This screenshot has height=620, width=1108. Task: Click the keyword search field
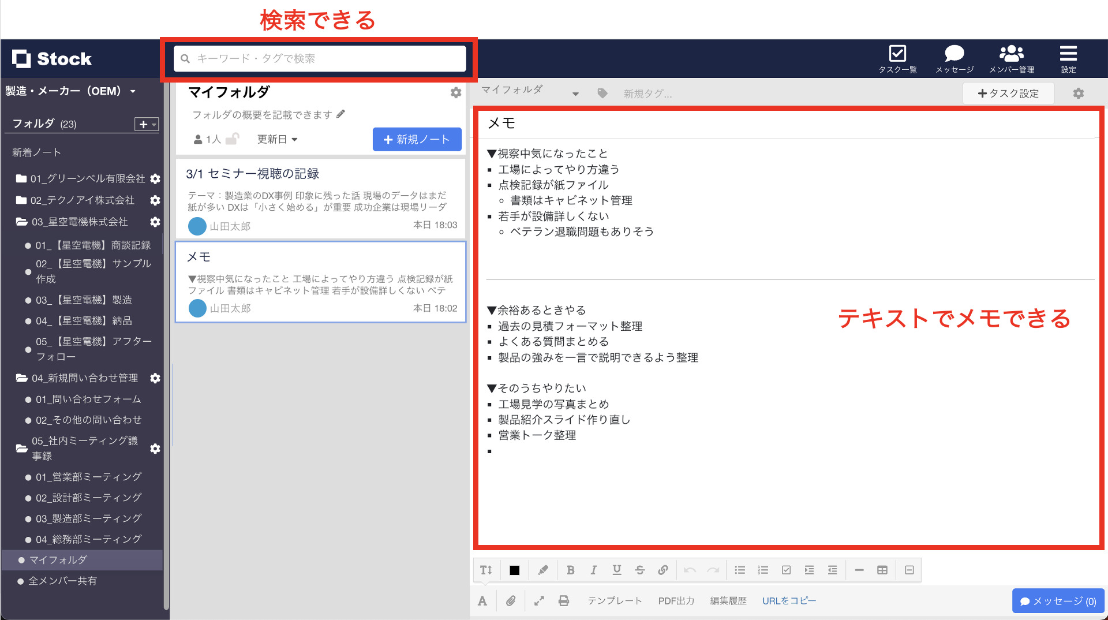321,58
